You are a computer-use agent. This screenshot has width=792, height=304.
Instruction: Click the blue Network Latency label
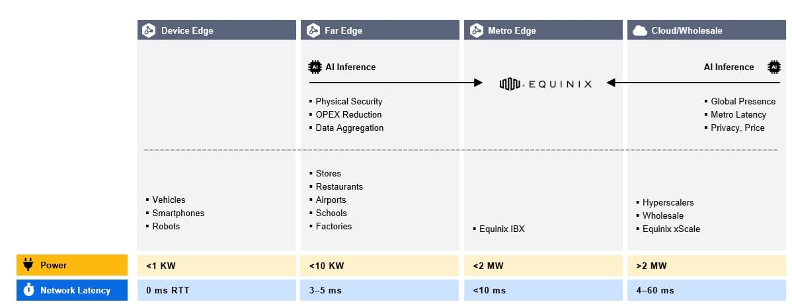click(71, 290)
